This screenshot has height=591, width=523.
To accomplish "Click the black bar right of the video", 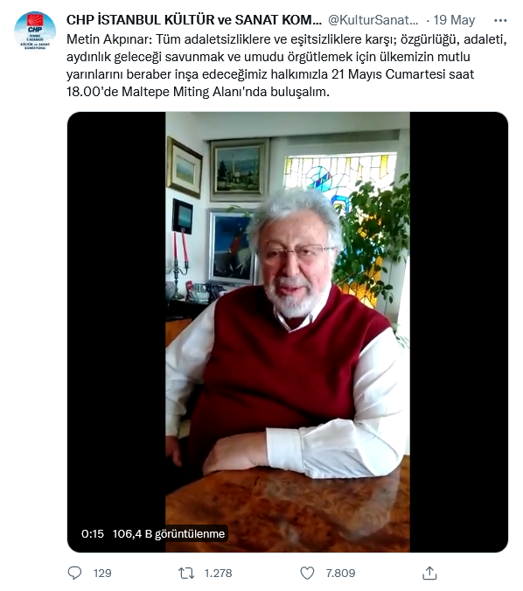I will point(459,332).
